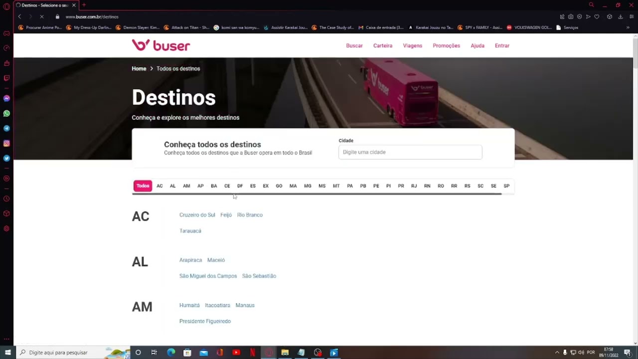Open the taskbar notification center icon

click(x=628, y=353)
